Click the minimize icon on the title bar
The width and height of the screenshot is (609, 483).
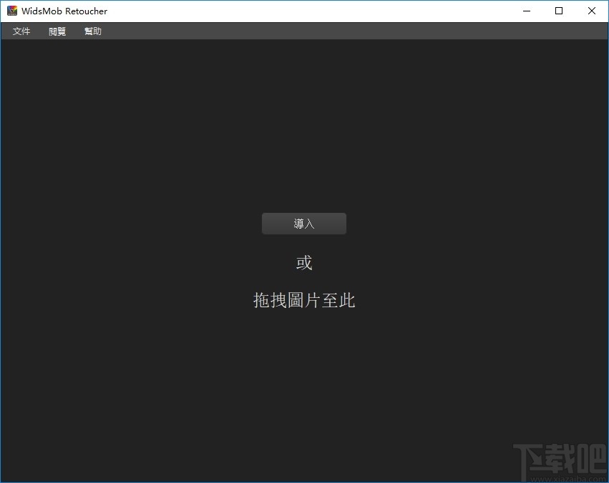pos(526,11)
